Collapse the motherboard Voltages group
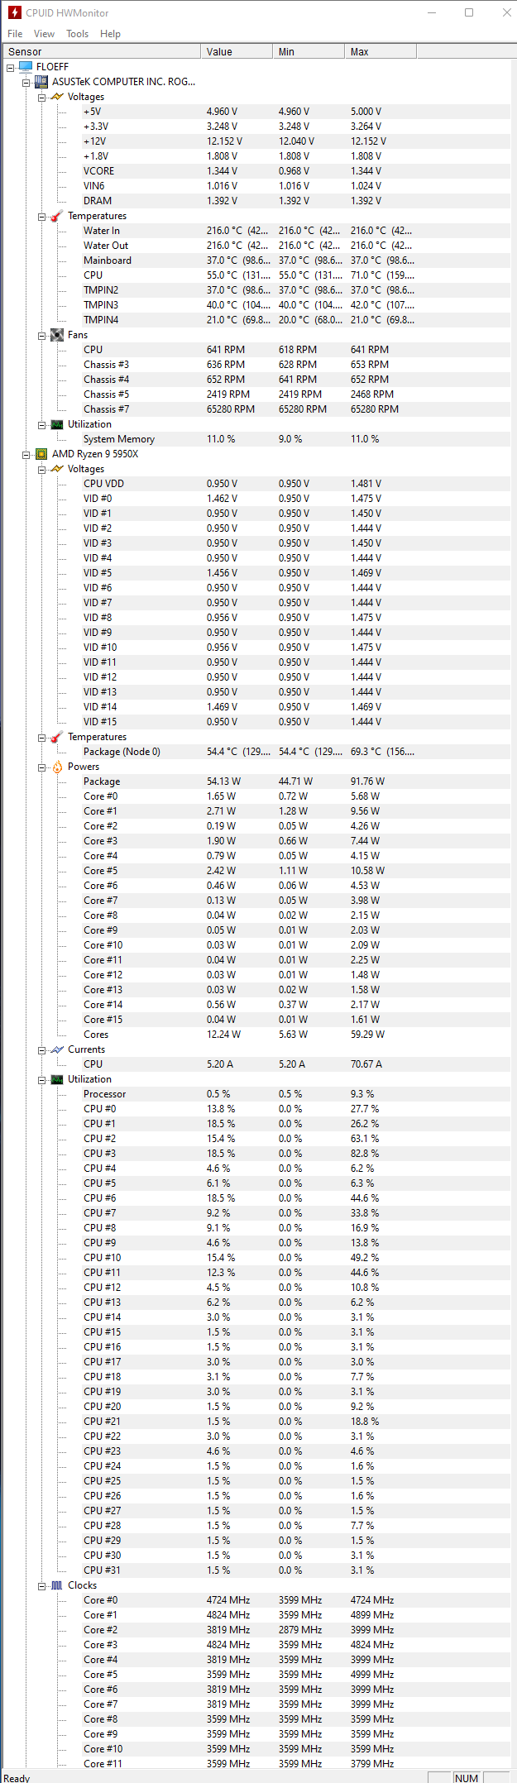Viewport: 517px width, 1783px height. 42,97
